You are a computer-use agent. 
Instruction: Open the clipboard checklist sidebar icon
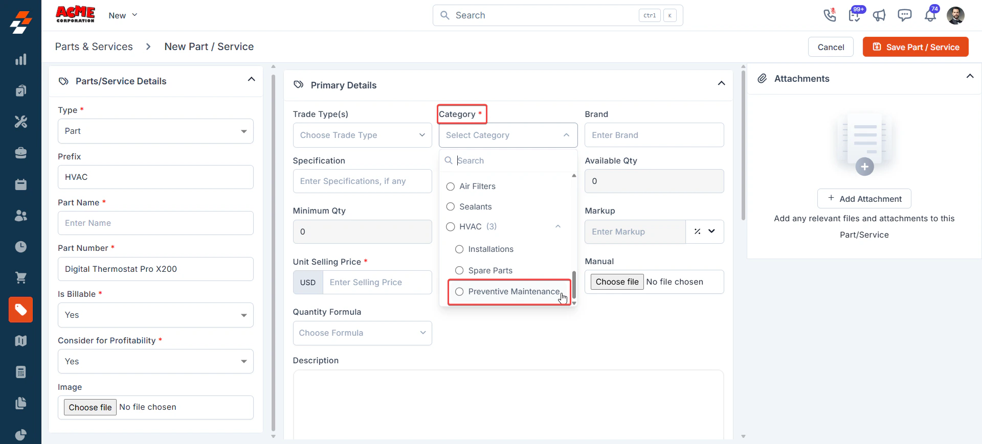[20, 90]
